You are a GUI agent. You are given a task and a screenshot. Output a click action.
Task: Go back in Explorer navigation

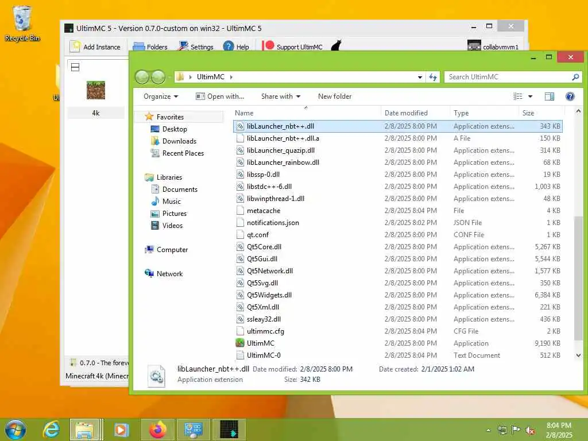pos(142,77)
